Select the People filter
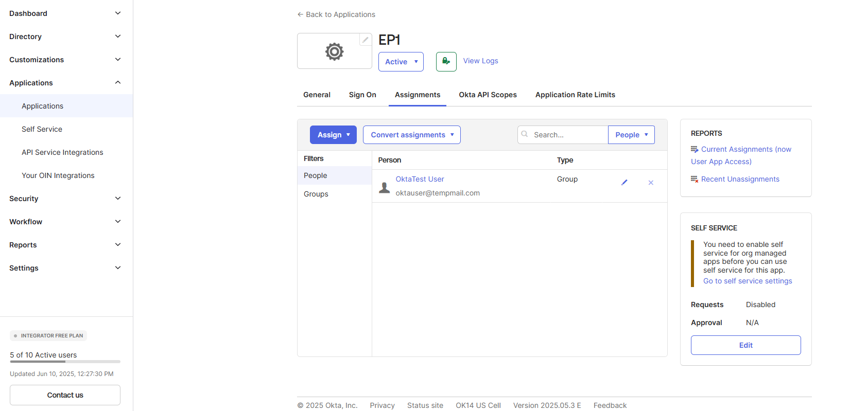The width and height of the screenshot is (850, 411). (335, 175)
